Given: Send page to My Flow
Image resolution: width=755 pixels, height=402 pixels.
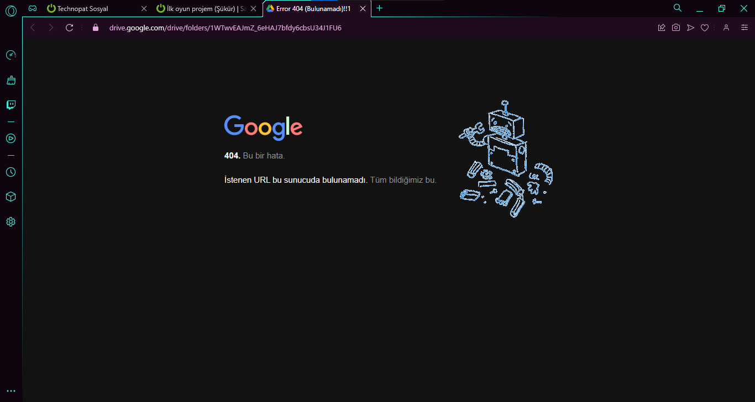Looking at the screenshot, I should click(x=690, y=28).
